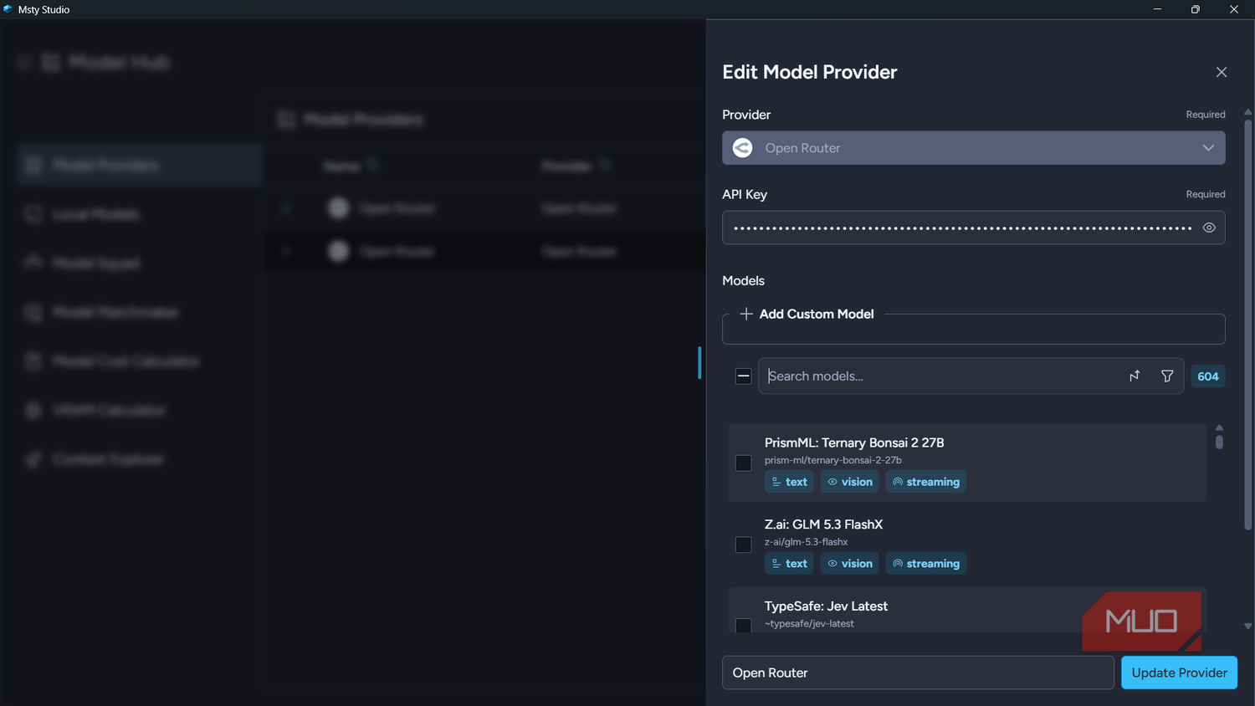
Task: Click the Open Router logo icon in Provider field
Action: [x=742, y=148]
